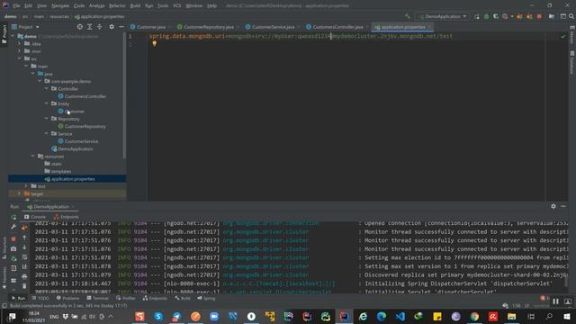The image size is (576, 324).
Task: Click the Debug bug icon in toolbar
Action: [486, 16]
